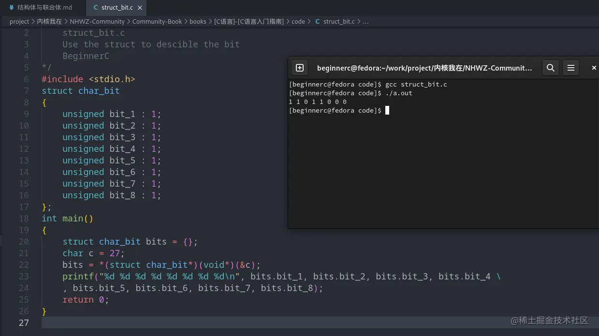Click the terminal prompt cursor on the last line
Image resolution: width=599 pixels, height=336 pixels.
point(387,111)
